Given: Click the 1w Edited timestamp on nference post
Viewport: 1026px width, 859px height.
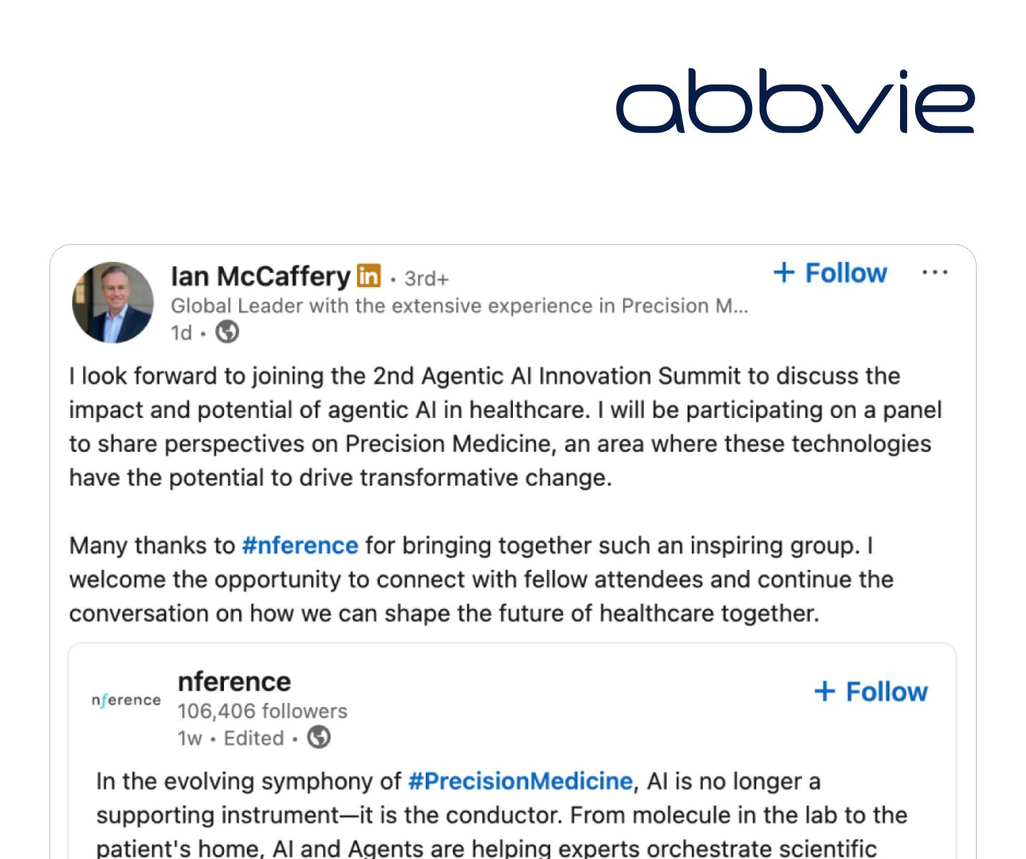Looking at the screenshot, I should [x=230, y=738].
